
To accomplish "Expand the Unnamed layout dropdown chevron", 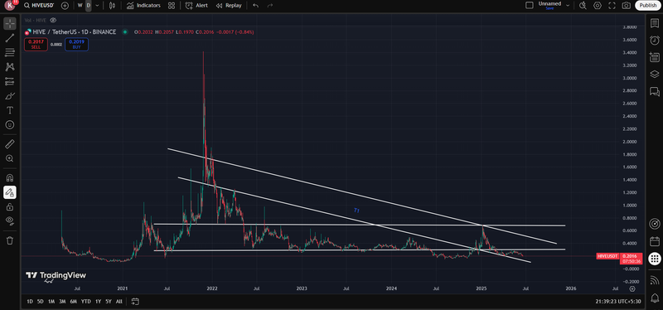I will pos(568,6).
